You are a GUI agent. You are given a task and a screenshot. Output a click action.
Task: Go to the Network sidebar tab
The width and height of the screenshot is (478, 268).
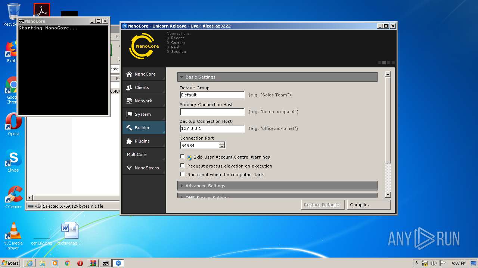click(x=144, y=101)
